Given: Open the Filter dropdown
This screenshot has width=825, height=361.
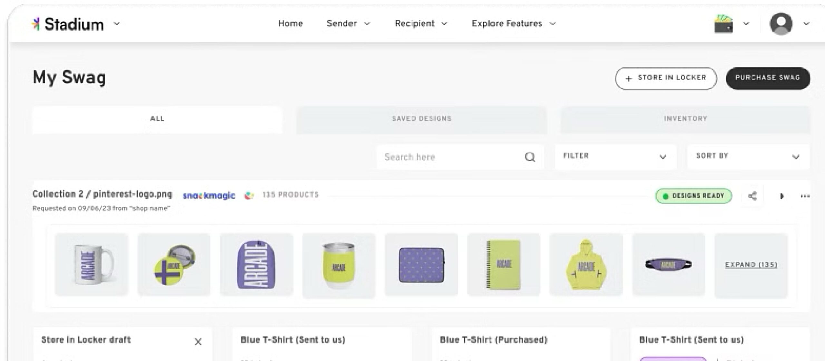Looking at the screenshot, I should click(615, 156).
